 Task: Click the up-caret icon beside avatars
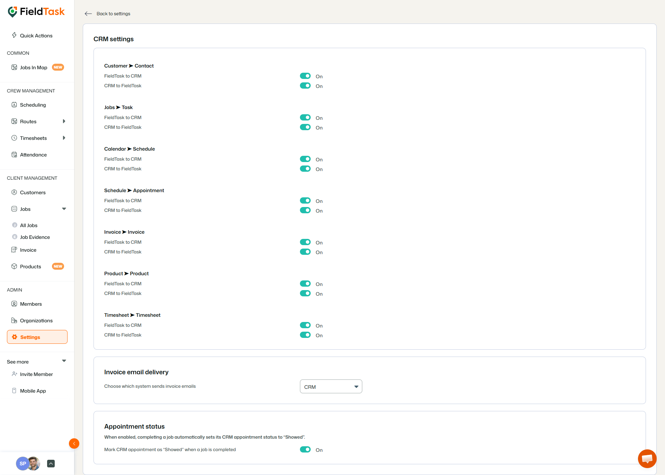[51, 464]
